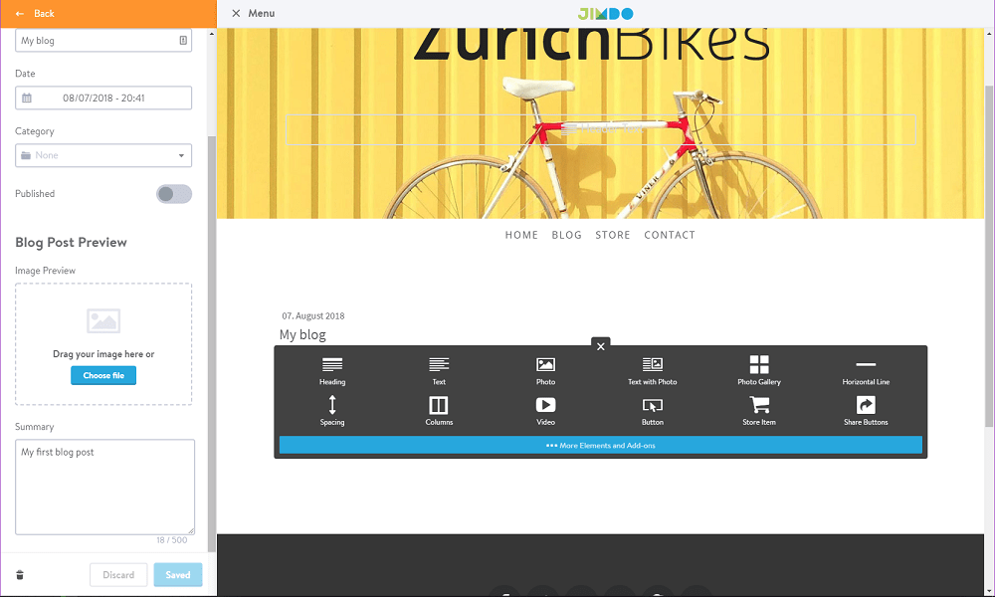995x597 pixels.
Task: Close the Menu panel
Action: tap(236, 13)
